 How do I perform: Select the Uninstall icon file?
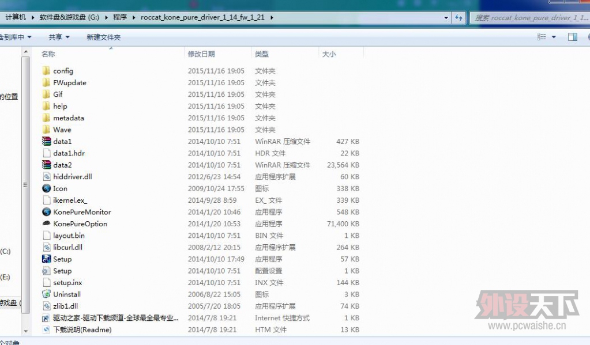tap(46, 294)
